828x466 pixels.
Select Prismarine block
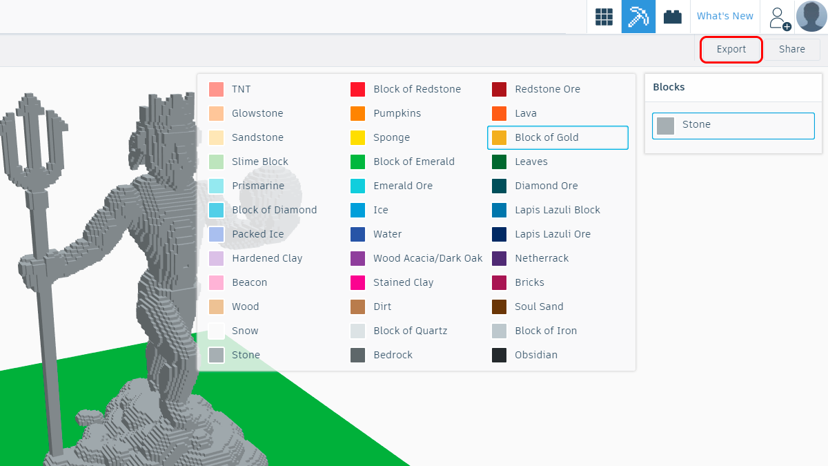pos(275,186)
